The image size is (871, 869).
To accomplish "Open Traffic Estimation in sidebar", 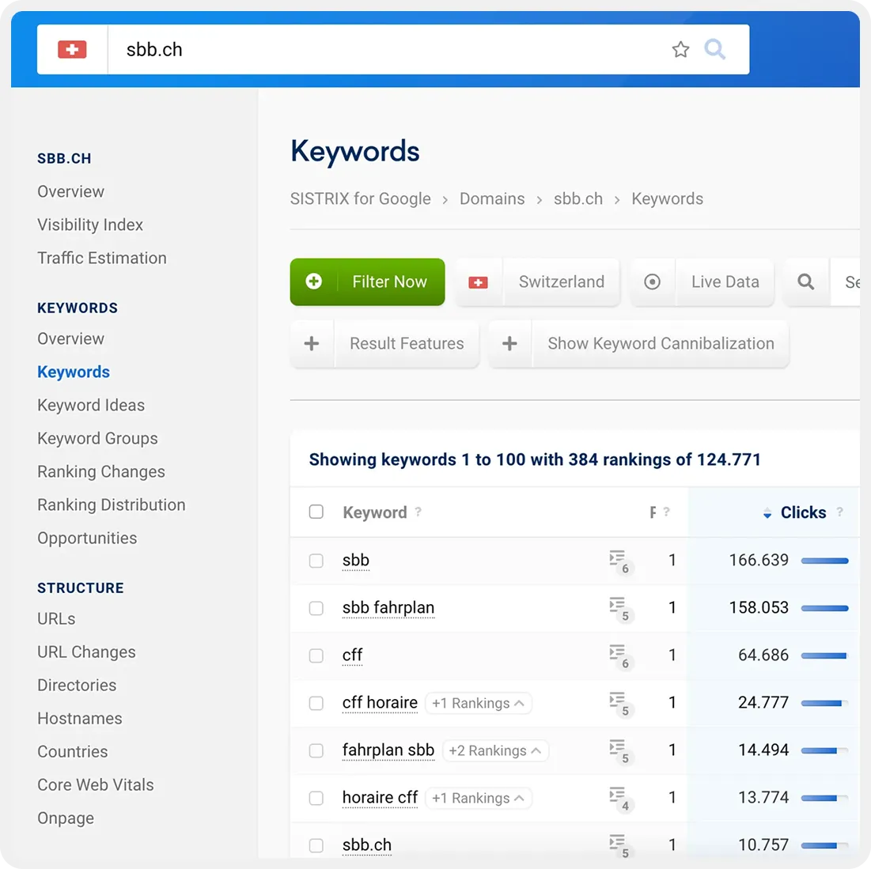I will coord(101,259).
